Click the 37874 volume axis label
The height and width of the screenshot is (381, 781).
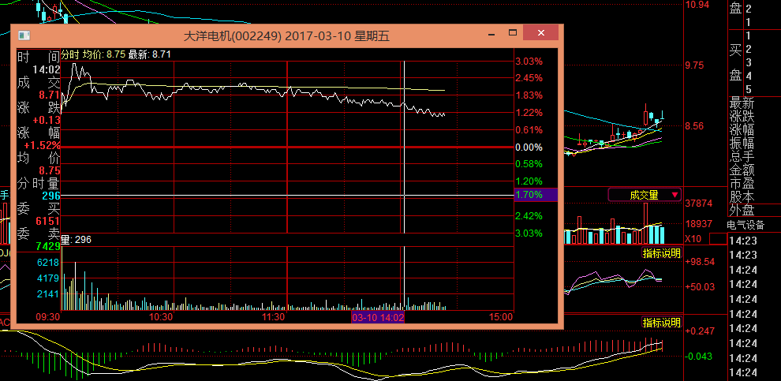[699, 204]
